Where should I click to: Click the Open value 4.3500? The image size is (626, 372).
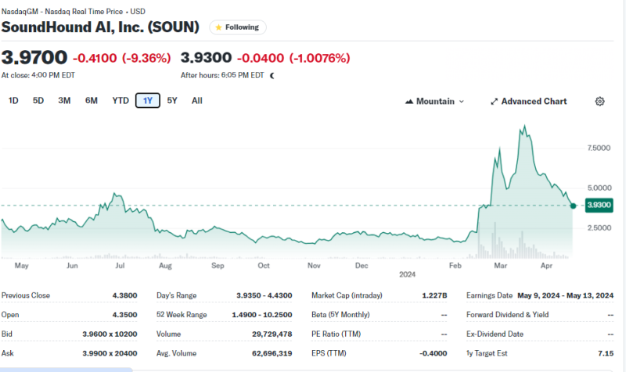point(124,315)
